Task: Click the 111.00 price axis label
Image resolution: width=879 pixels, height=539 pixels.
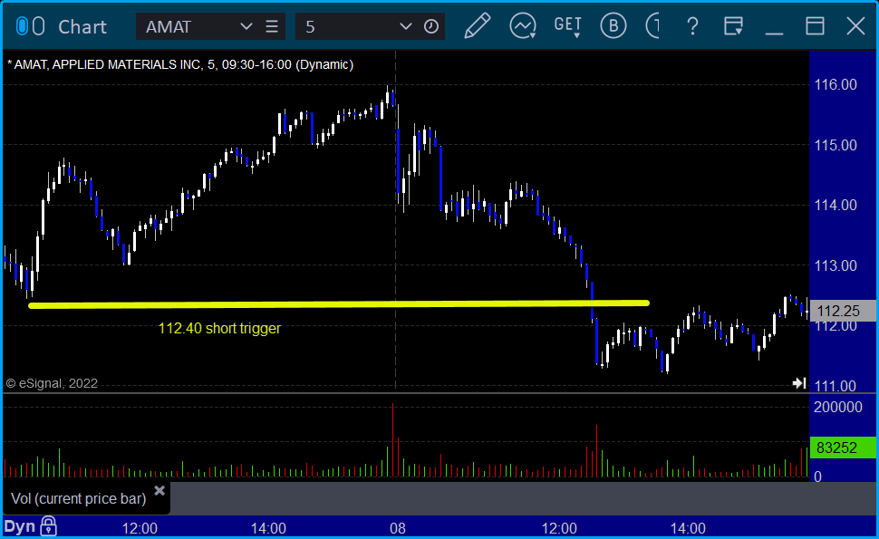Action: (836, 386)
